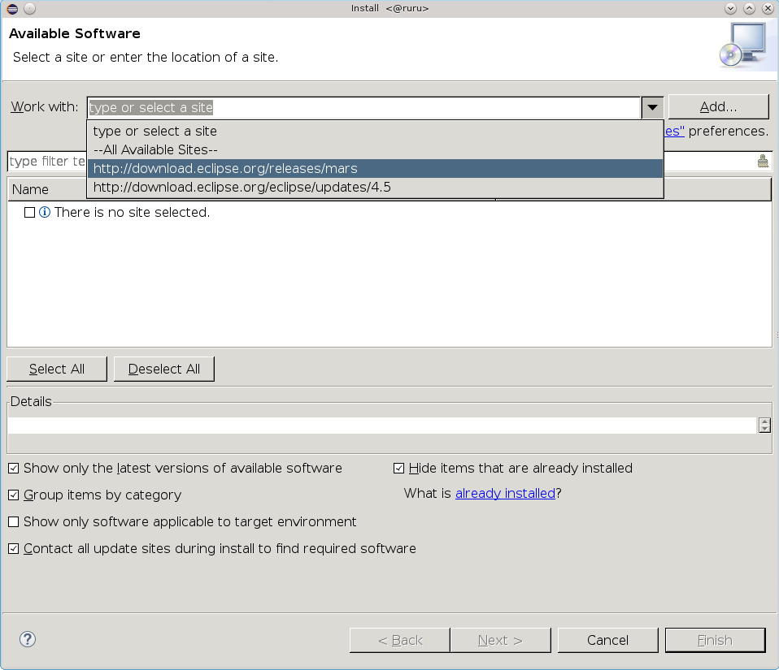Click the Work with site text field
Screen dimensions: 779x670
coord(363,107)
